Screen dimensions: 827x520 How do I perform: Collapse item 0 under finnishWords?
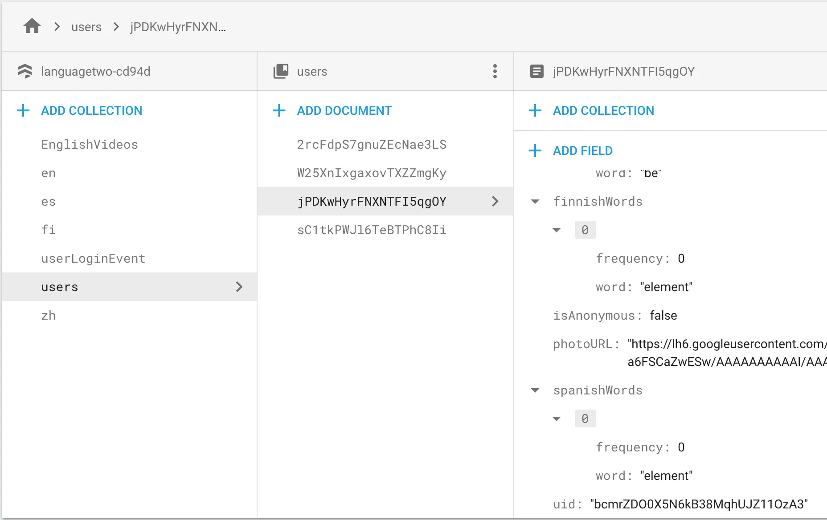[557, 230]
